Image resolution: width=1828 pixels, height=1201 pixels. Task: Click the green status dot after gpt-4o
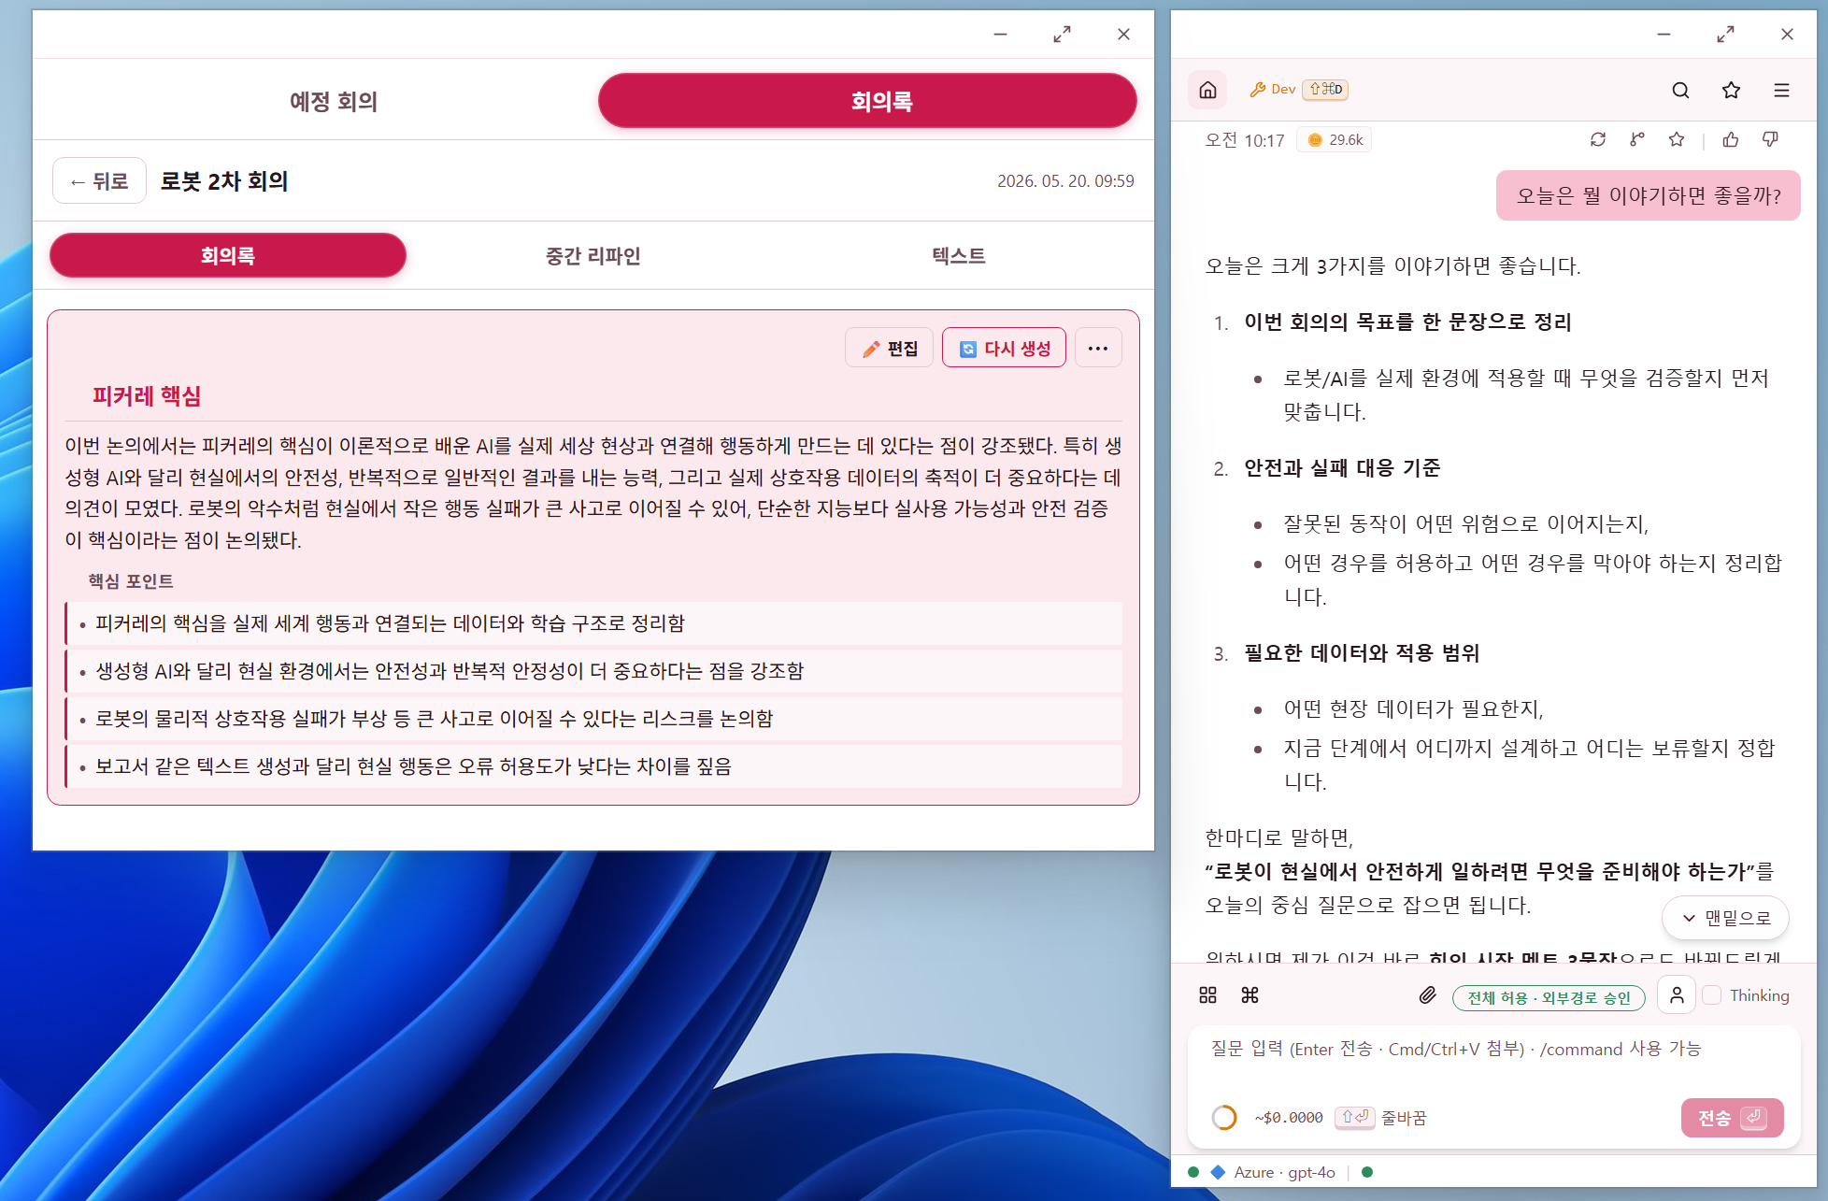(1367, 1172)
